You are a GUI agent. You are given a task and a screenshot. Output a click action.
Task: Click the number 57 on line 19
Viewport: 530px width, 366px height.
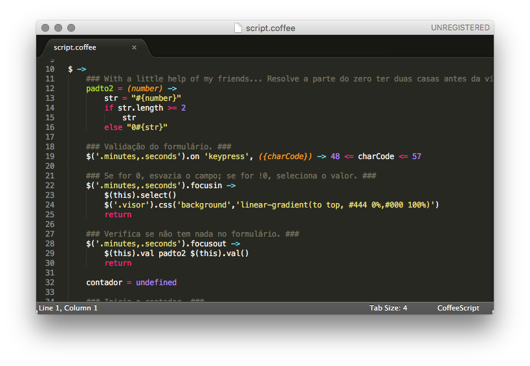point(417,156)
